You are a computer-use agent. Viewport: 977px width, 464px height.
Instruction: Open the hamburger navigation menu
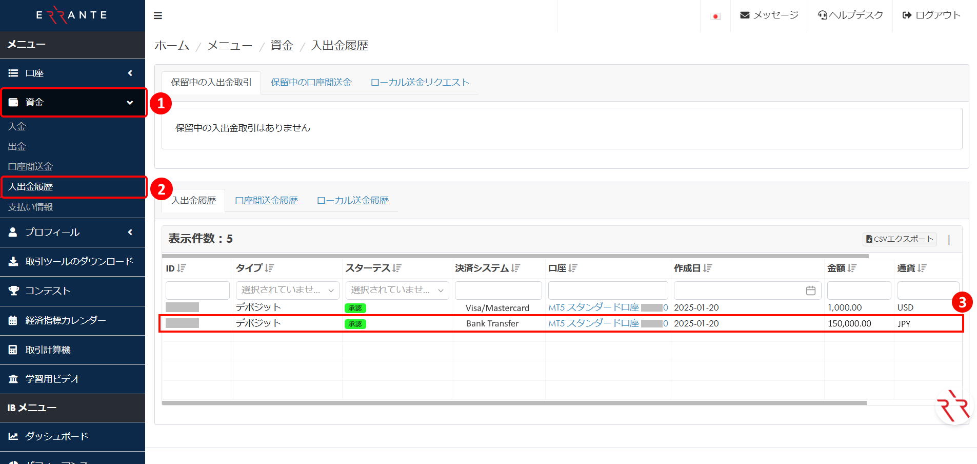pyautogui.click(x=158, y=15)
